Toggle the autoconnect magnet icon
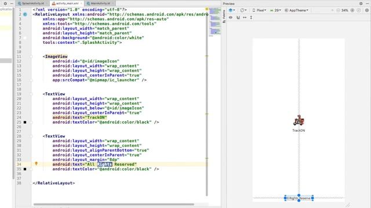The height and width of the screenshot is (208, 371). click(x=238, y=17)
